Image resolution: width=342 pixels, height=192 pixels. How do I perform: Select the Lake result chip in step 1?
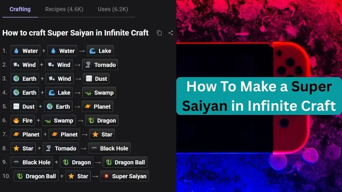click(100, 51)
